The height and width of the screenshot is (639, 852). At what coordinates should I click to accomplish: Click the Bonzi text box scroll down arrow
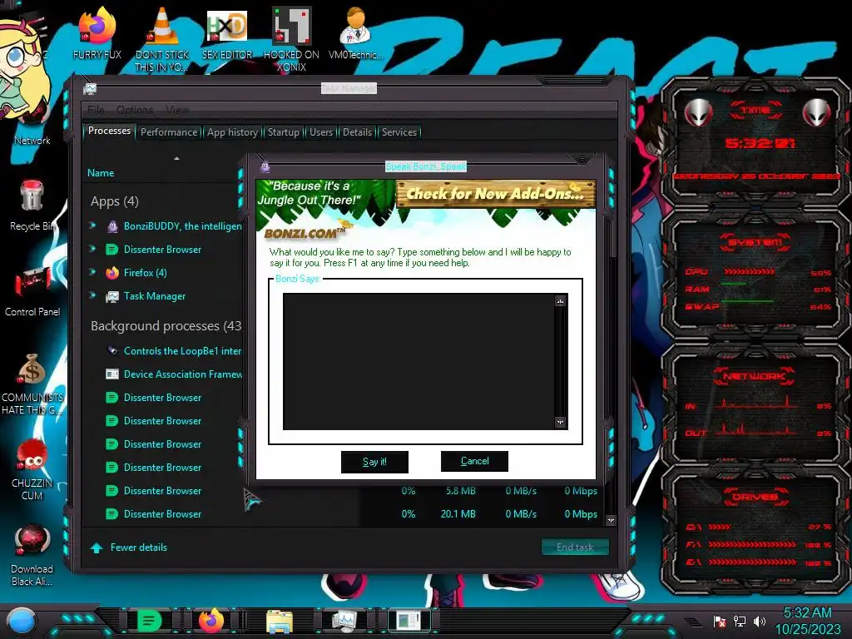point(560,422)
